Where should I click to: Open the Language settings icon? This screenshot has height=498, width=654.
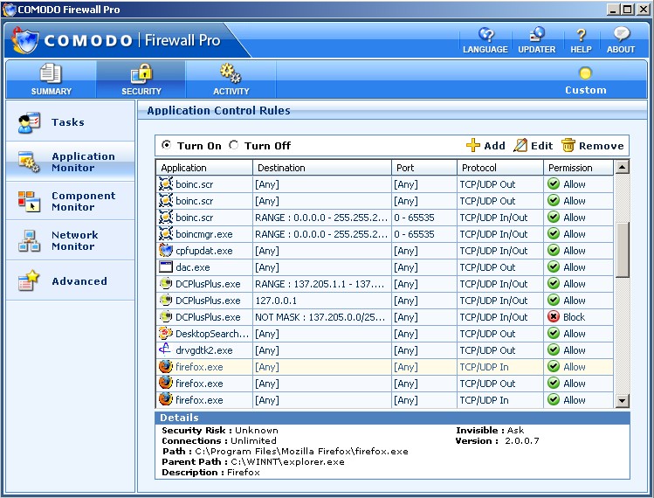tap(485, 35)
